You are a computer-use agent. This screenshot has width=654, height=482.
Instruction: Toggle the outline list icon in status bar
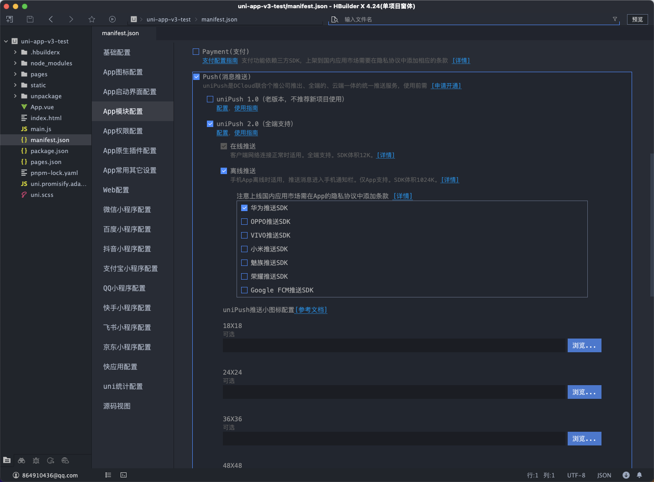tap(108, 475)
